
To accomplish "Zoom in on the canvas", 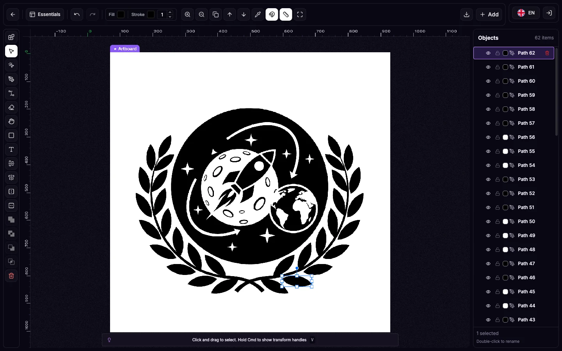I will (188, 14).
